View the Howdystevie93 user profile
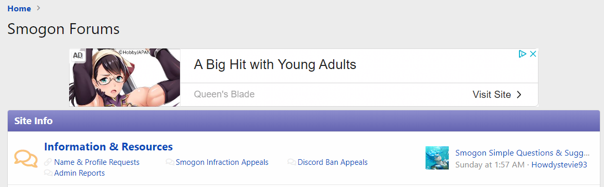604x187 pixels. (x=559, y=165)
